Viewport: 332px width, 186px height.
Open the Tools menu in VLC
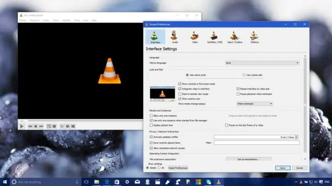pos(77,20)
